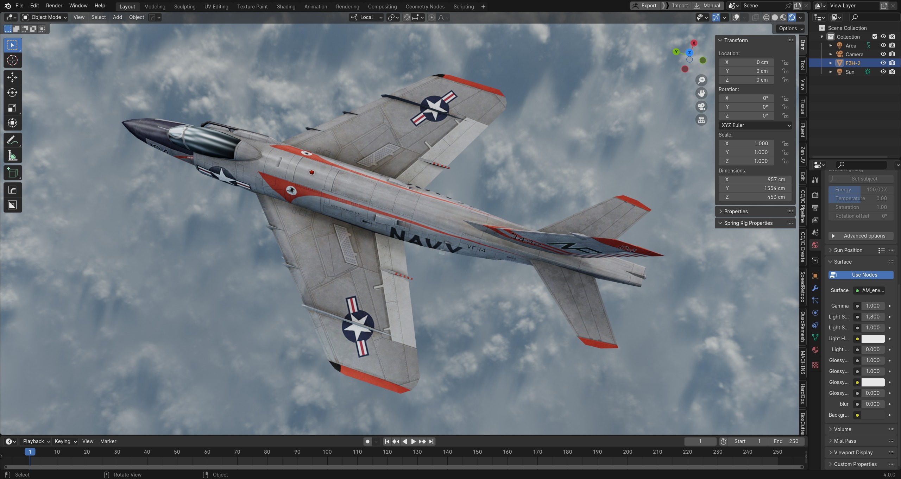Screen dimensions: 901x479
Task: Open the Local transform orientation dropdown
Action: (x=366, y=17)
